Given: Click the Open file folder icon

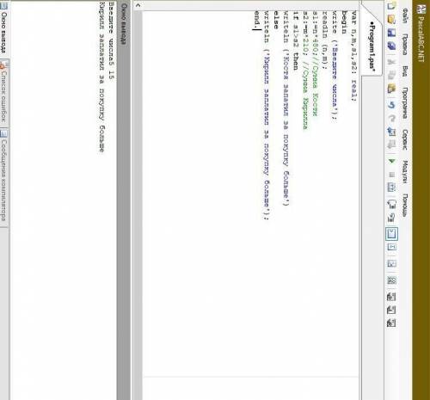Looking at the screenshot, I should [x=391, y=19].
